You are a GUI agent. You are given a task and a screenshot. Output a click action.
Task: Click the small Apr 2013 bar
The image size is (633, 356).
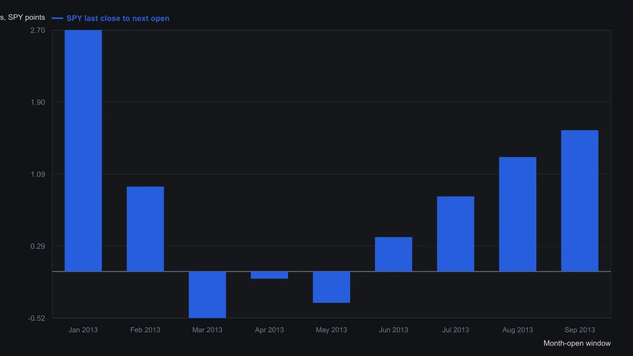[269, 275]
